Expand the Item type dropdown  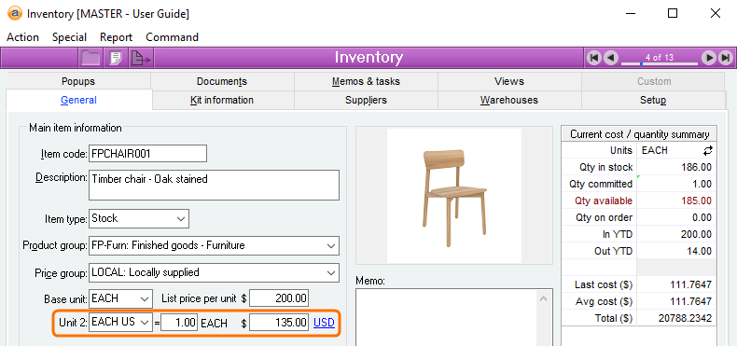180,218
